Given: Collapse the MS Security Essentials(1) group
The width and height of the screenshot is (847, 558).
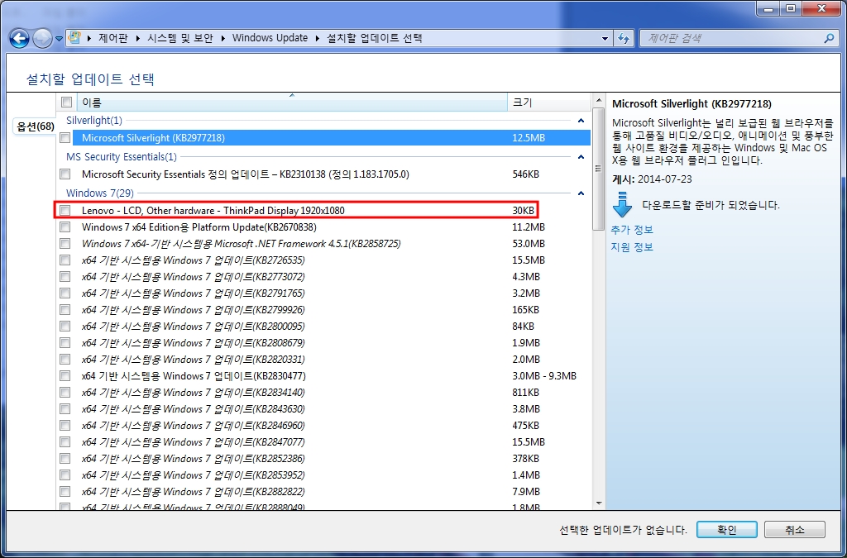Looking at the screenshot, I should [x=581, y=157].
